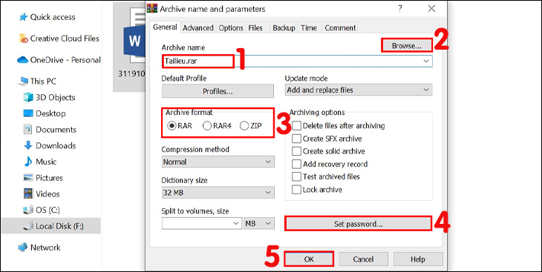The image size is (542, 272).
Task: Switch to the Time tab
Action: 309,28
